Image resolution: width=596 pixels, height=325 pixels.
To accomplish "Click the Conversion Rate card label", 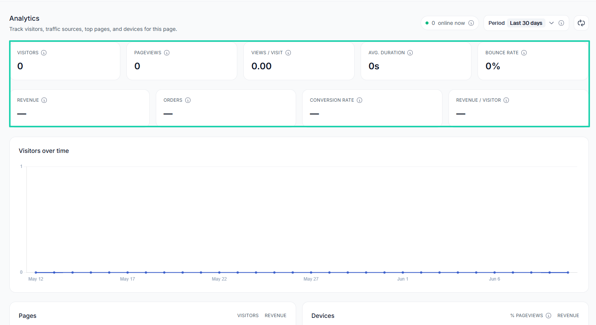I will click(332, 100).
